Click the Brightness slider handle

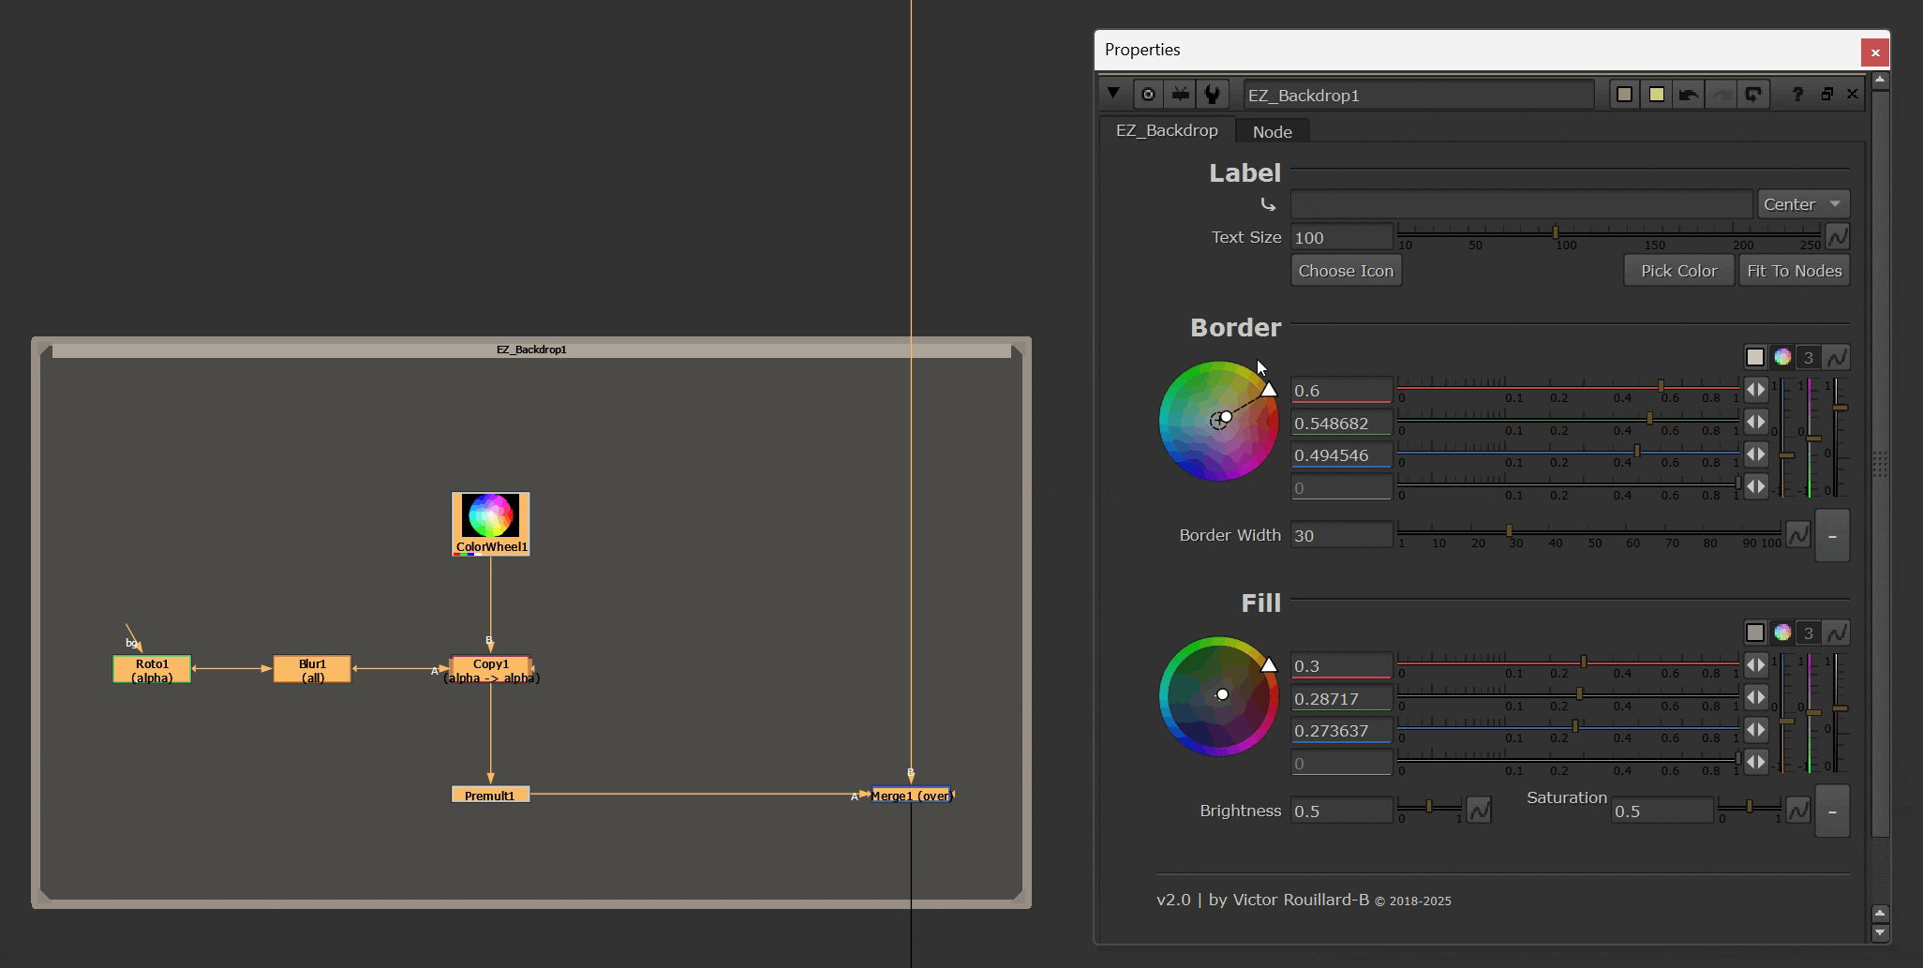[x=1429, y=807]
